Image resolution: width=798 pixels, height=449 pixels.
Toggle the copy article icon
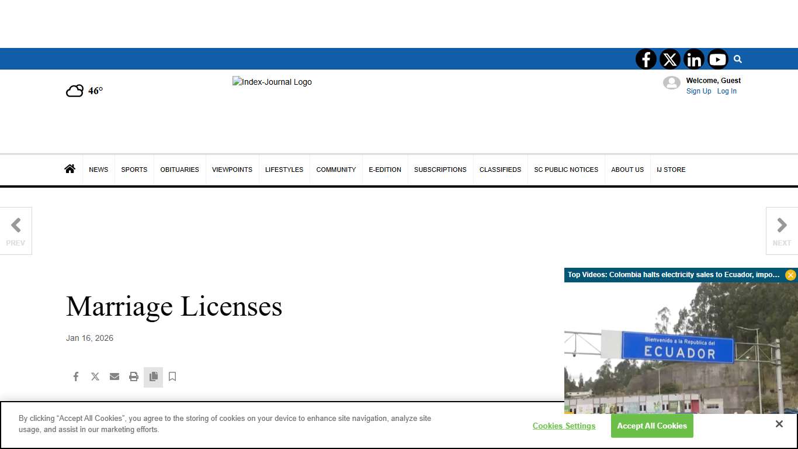coord(153,377)
